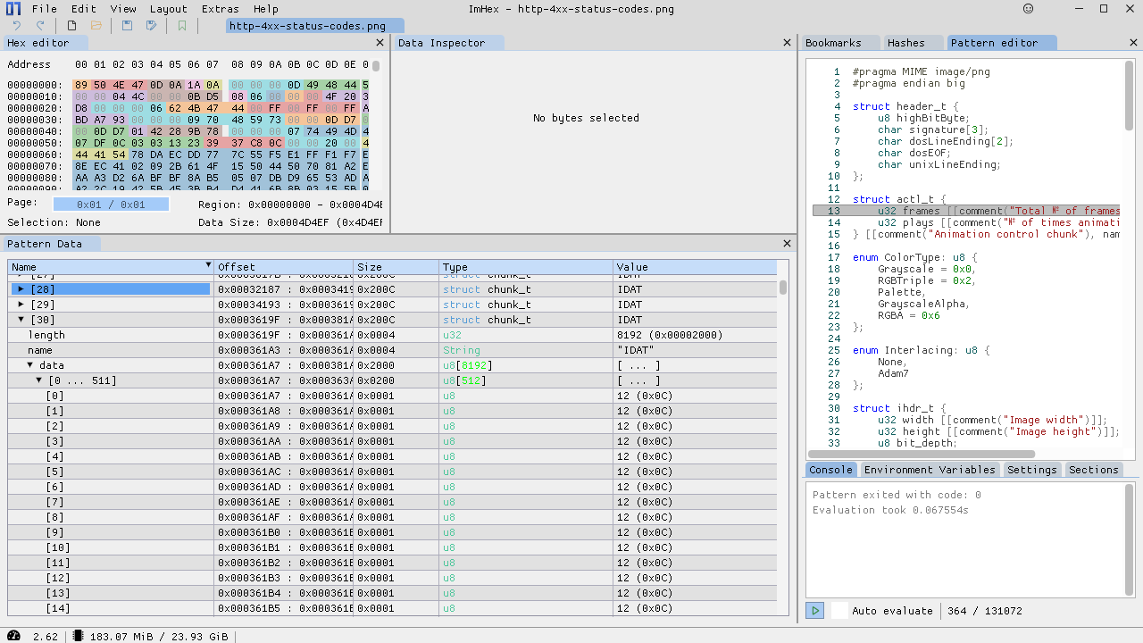Click the smiley face icon in titlebar
The height and width of the screenshot is (643, 1143).
click(x=1028, y=9)
